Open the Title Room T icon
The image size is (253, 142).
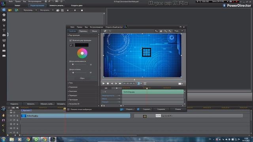[4, 30]
